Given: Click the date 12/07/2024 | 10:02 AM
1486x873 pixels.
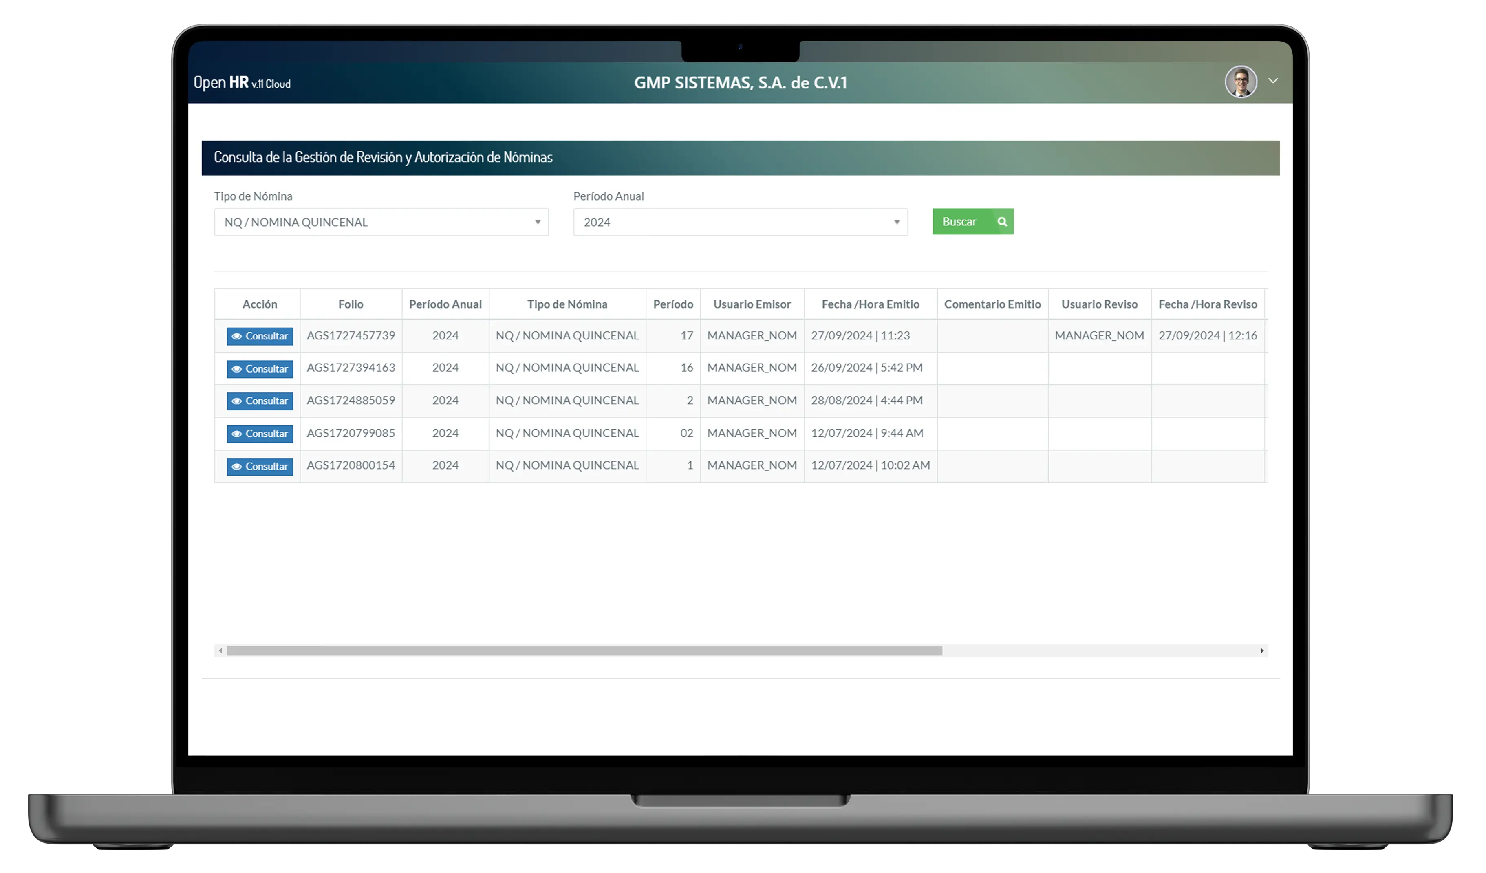Looking at the screenshot, I should point(871,465).
